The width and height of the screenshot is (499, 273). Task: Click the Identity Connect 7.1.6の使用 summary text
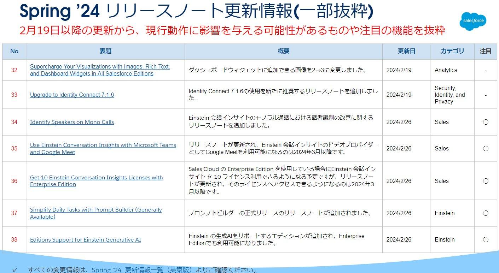click(x=283, y=95)
